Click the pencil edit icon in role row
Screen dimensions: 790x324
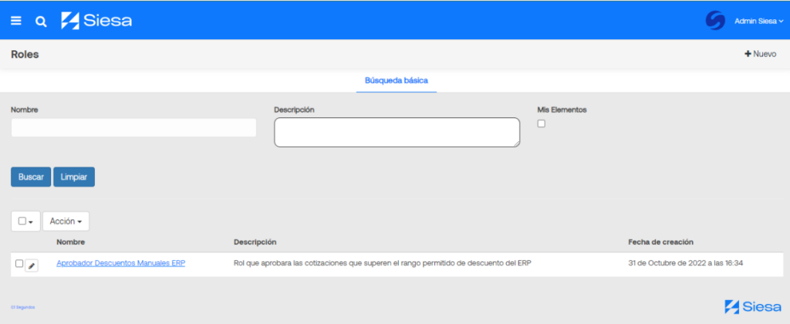pyautogui.click(x=32, y=265)
